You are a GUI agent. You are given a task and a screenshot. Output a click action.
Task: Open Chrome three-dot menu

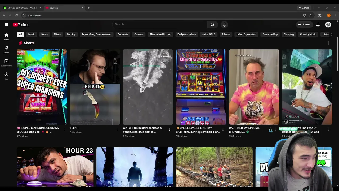point(335,15)
